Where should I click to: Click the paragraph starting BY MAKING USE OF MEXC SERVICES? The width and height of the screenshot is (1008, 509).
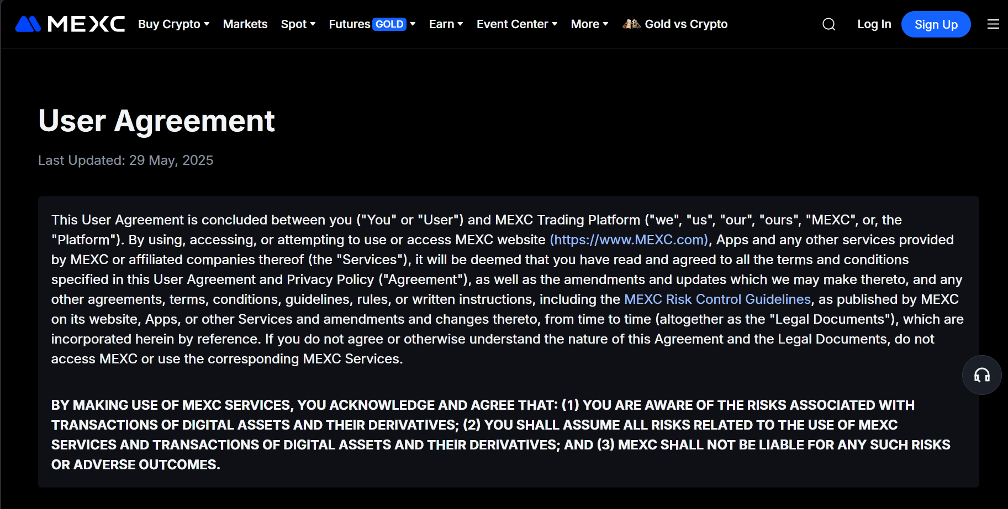click(x=501, y=435)
